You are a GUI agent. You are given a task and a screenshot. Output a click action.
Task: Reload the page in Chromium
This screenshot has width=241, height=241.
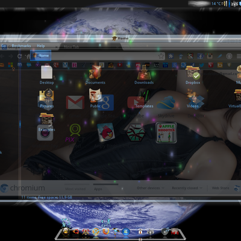point(19,56)
